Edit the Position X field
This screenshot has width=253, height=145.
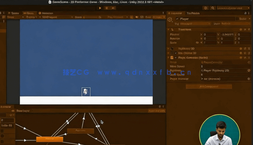click(210, 35)
